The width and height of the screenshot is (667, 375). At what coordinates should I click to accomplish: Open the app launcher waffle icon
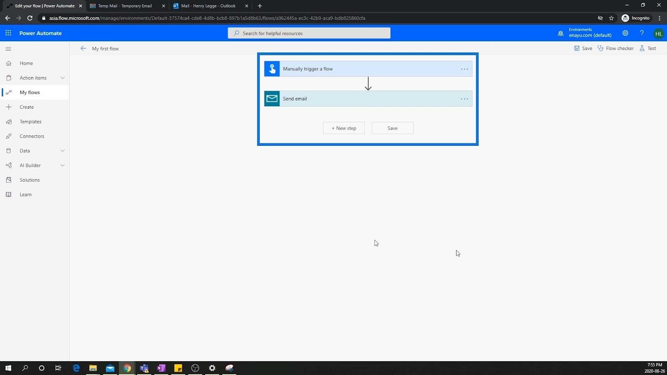tap(8, 33)
